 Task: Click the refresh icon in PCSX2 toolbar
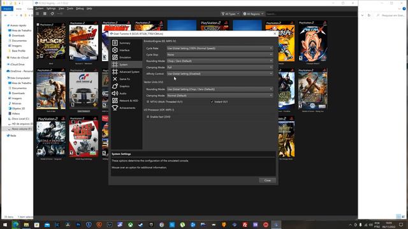tap(52, 13)
